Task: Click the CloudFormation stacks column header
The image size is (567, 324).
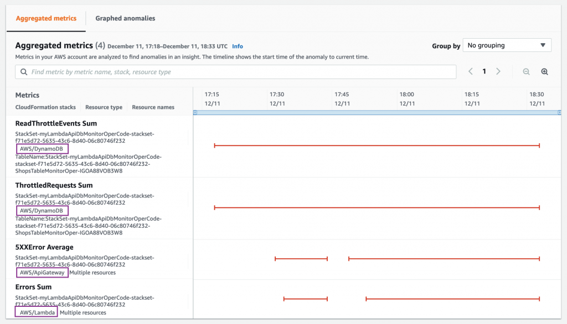Action: pyautogui.click(x=45, y=107)
